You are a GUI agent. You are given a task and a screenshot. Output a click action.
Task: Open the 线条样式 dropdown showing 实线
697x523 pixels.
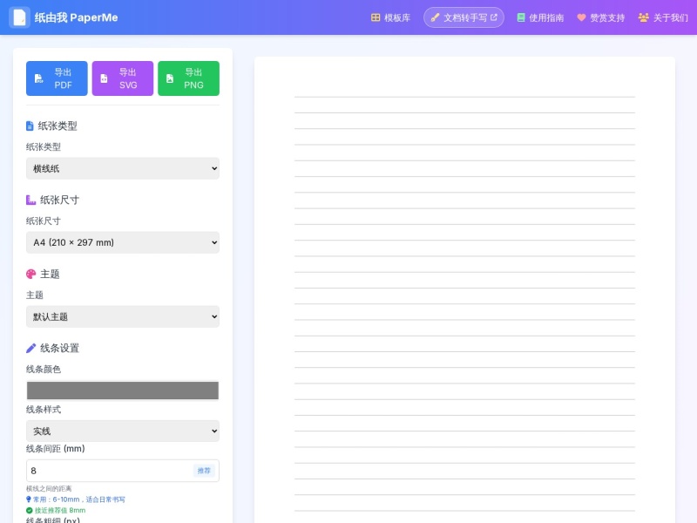point(123,431)
